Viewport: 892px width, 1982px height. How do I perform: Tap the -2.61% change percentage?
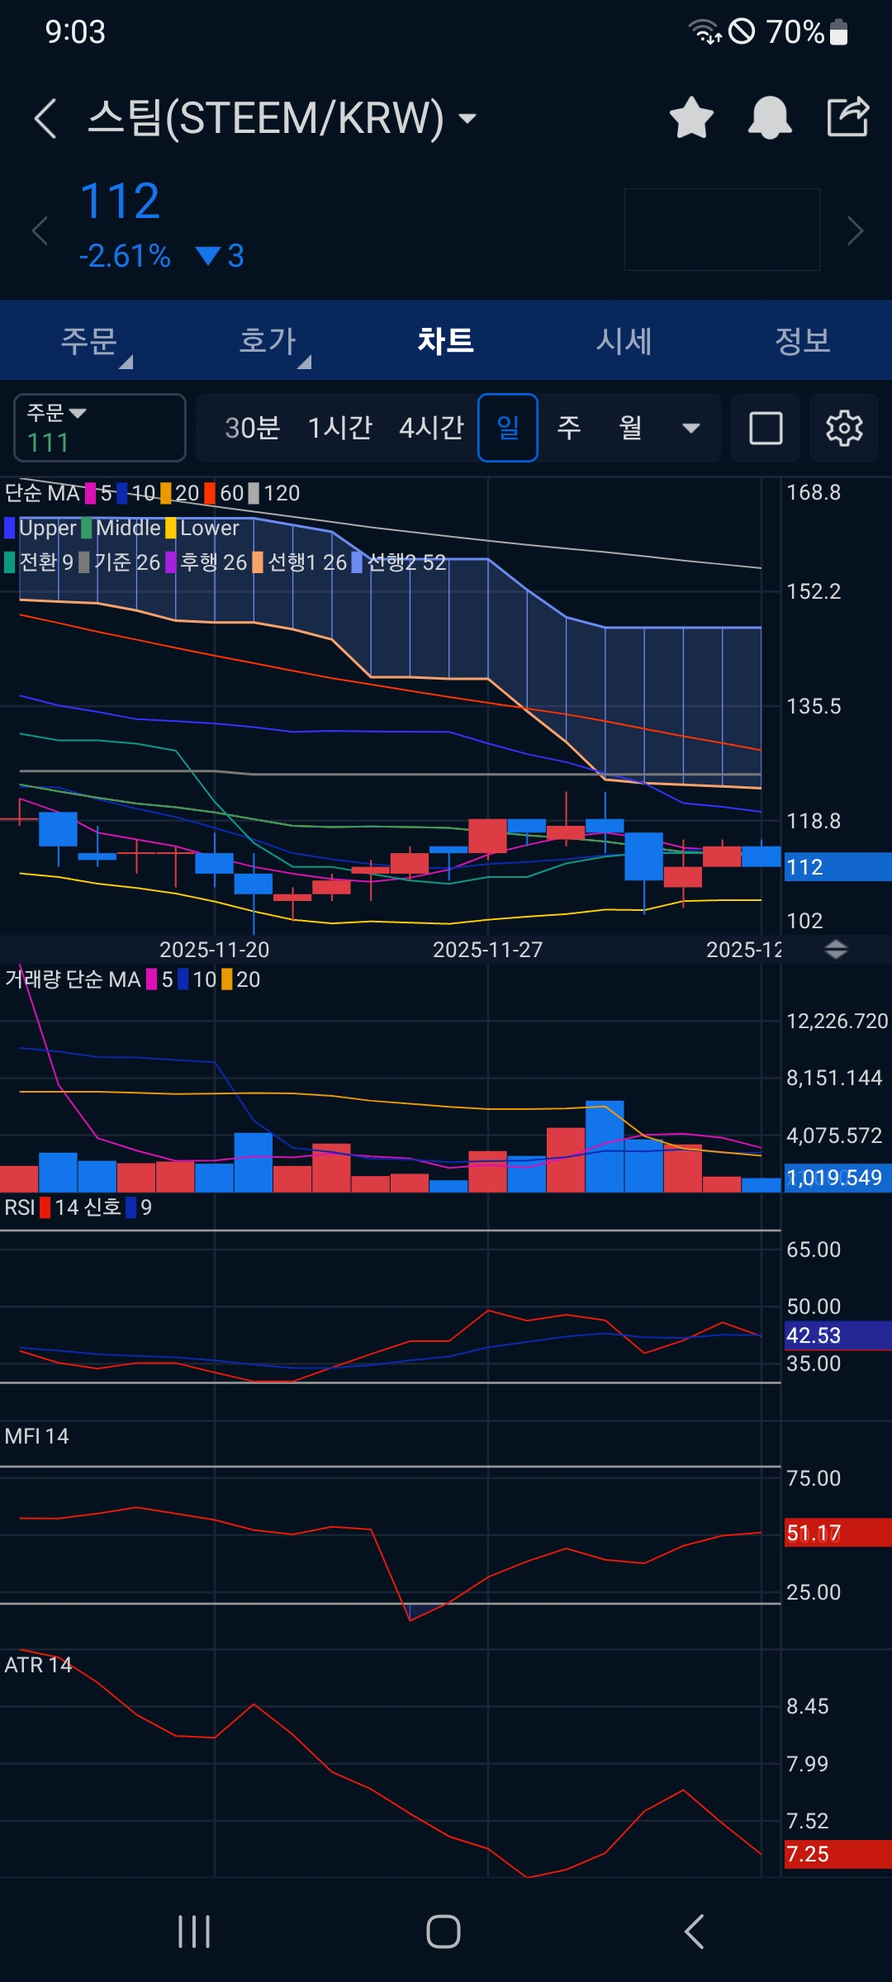click(x=125, y=256)
